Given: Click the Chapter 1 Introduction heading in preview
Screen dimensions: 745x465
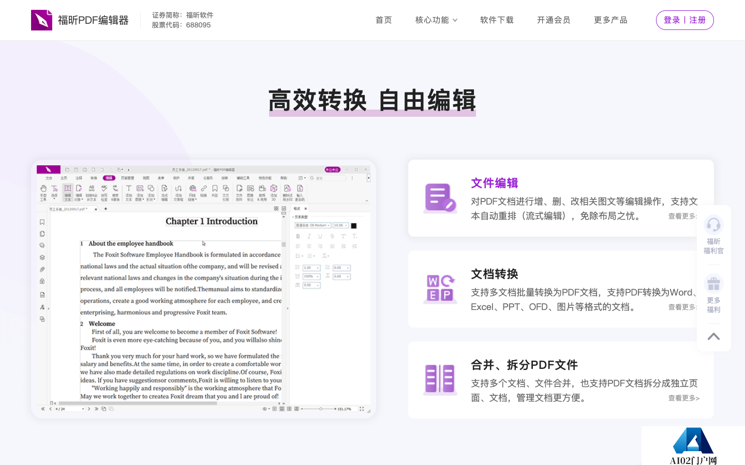Looking at the screenshot, I should click(212, 221).
